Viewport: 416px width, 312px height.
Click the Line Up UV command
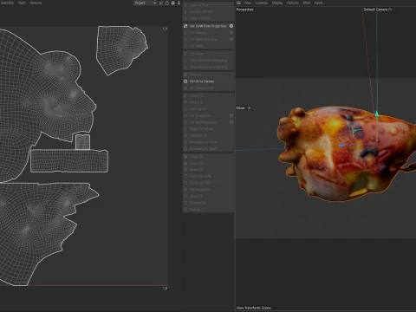coord(198,109)
